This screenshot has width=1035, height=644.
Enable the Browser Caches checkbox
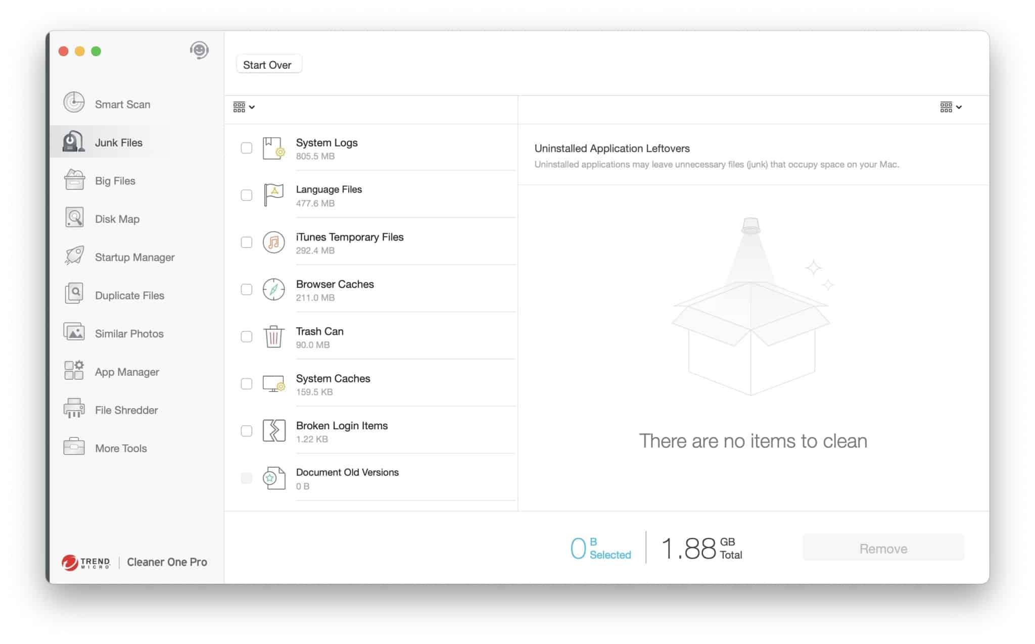(x=247, y=289)
